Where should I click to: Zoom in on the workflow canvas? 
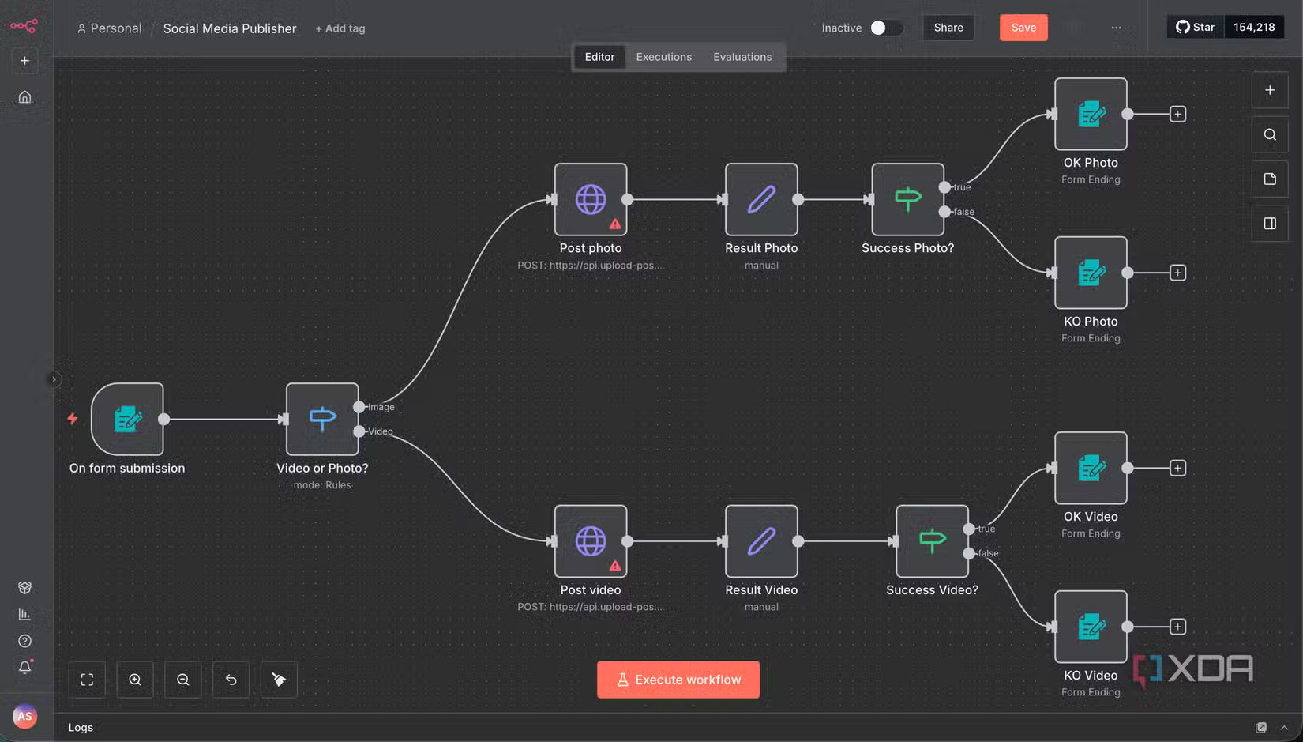click(x=135, y=680)
